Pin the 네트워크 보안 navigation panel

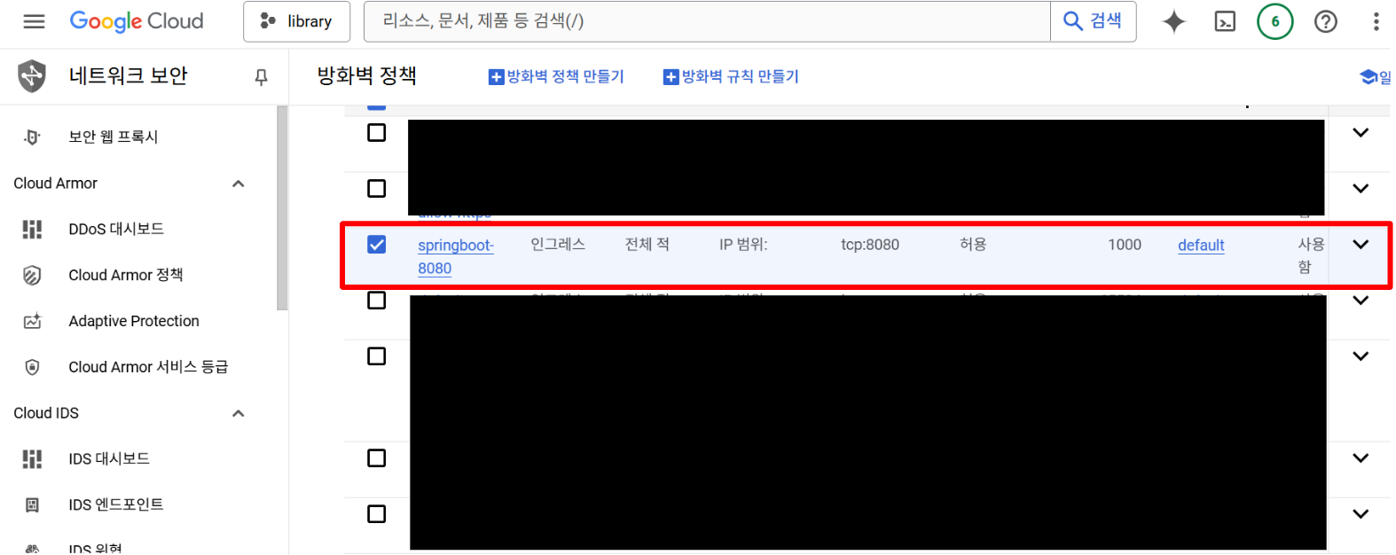(261, 77)
